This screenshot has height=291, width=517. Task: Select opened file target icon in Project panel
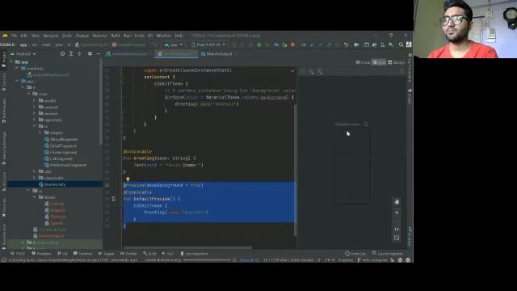coord(62,54)
